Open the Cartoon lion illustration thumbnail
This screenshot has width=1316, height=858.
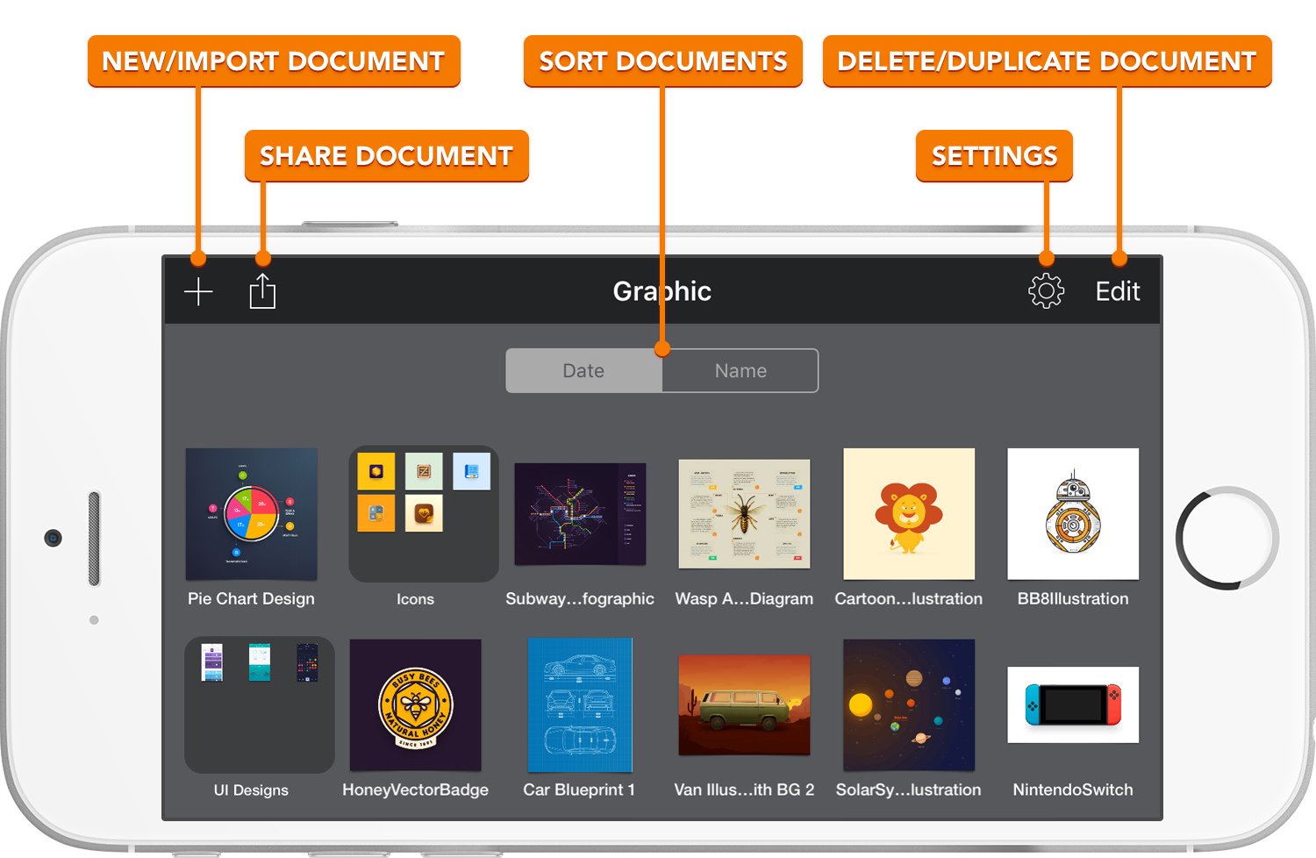(909, 514)
